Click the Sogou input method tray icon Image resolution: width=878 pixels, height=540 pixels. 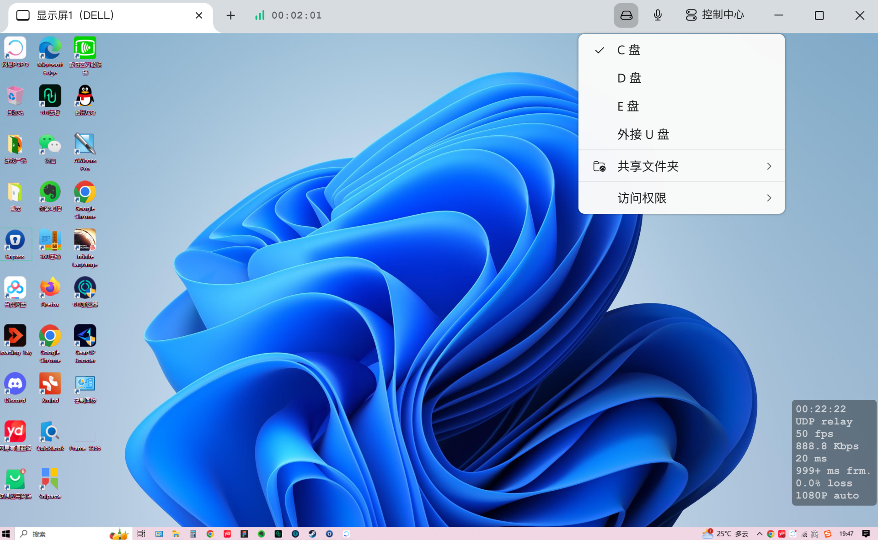(827, 534)
